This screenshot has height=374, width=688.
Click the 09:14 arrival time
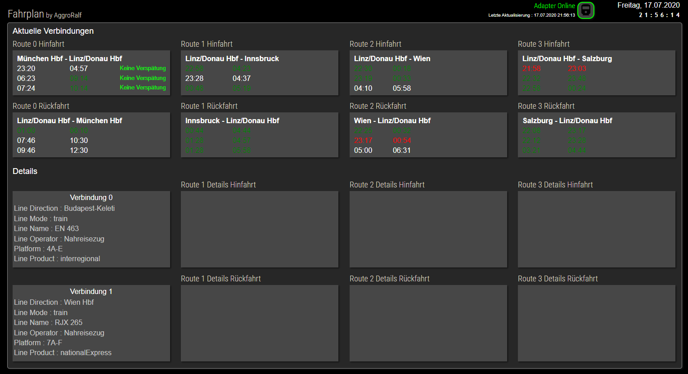(79, 78)
